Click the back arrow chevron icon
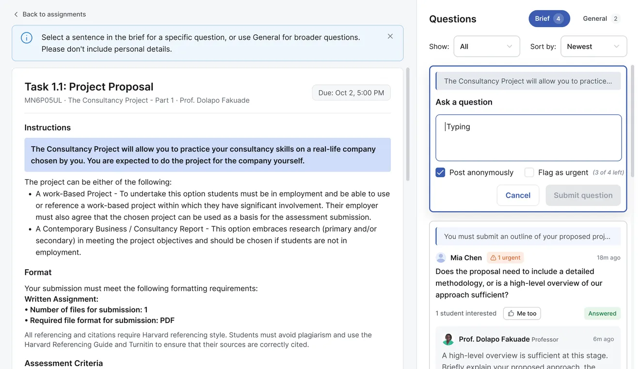This screenshot has height=369, width=640. pos(16,15)
